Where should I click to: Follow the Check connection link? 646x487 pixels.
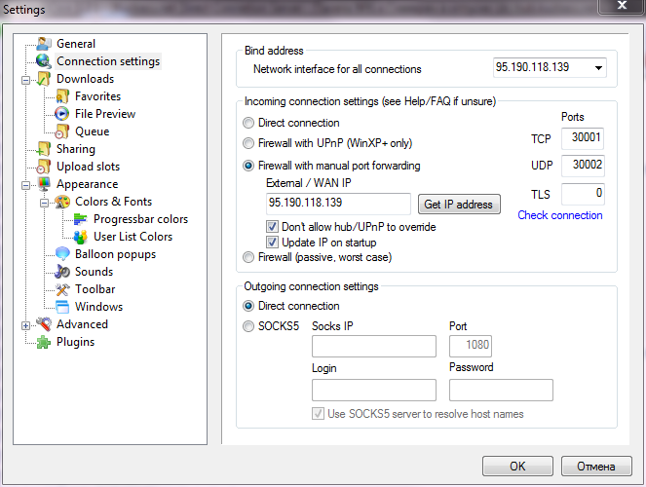(x=560, y=215)
